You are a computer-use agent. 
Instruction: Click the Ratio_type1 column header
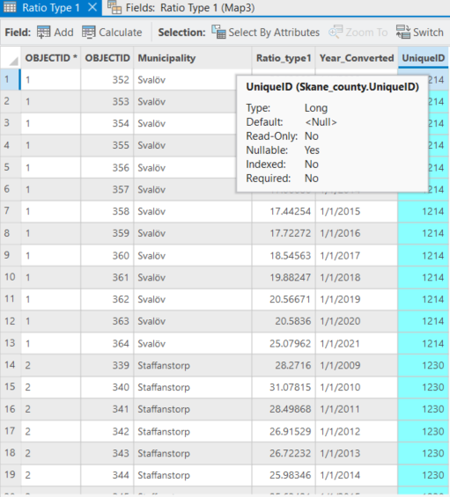[x=284, y=58]
